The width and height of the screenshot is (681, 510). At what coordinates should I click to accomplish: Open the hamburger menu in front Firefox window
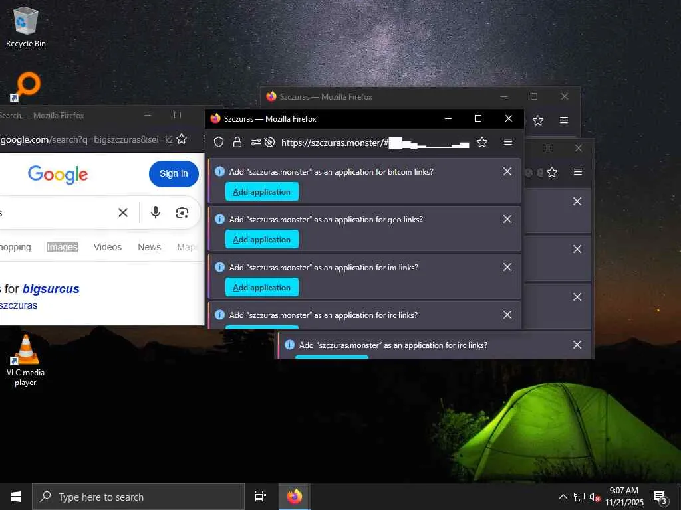(507, 142)
